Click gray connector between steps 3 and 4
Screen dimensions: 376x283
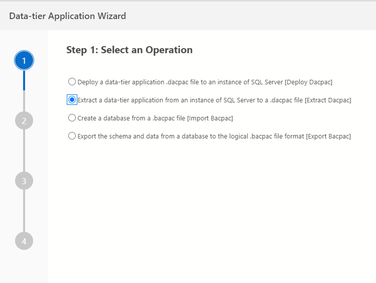(x=24, y=211)
